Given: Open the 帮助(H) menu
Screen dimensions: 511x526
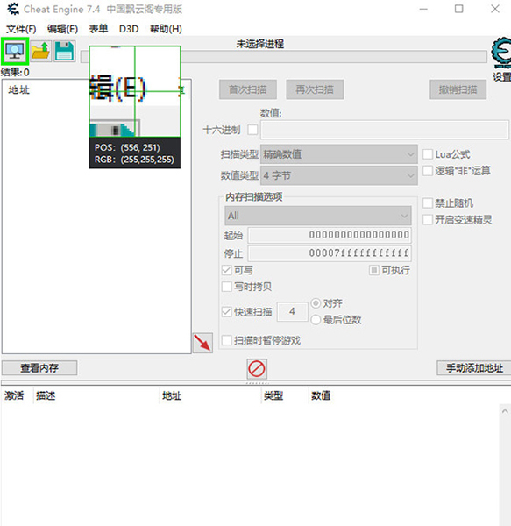Looking at the screenshot, I should click(166, 29).
